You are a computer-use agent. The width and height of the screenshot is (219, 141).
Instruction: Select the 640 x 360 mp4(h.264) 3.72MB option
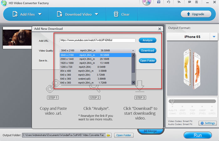[95, 75]
